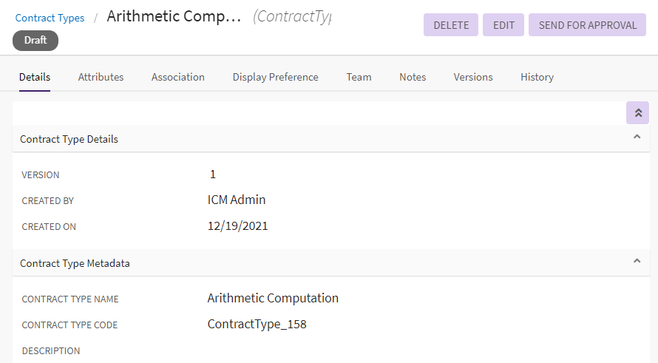This screenshot has height=363, width=658.
Task: Switch to the Notes tab
Action: click(413, 77)
